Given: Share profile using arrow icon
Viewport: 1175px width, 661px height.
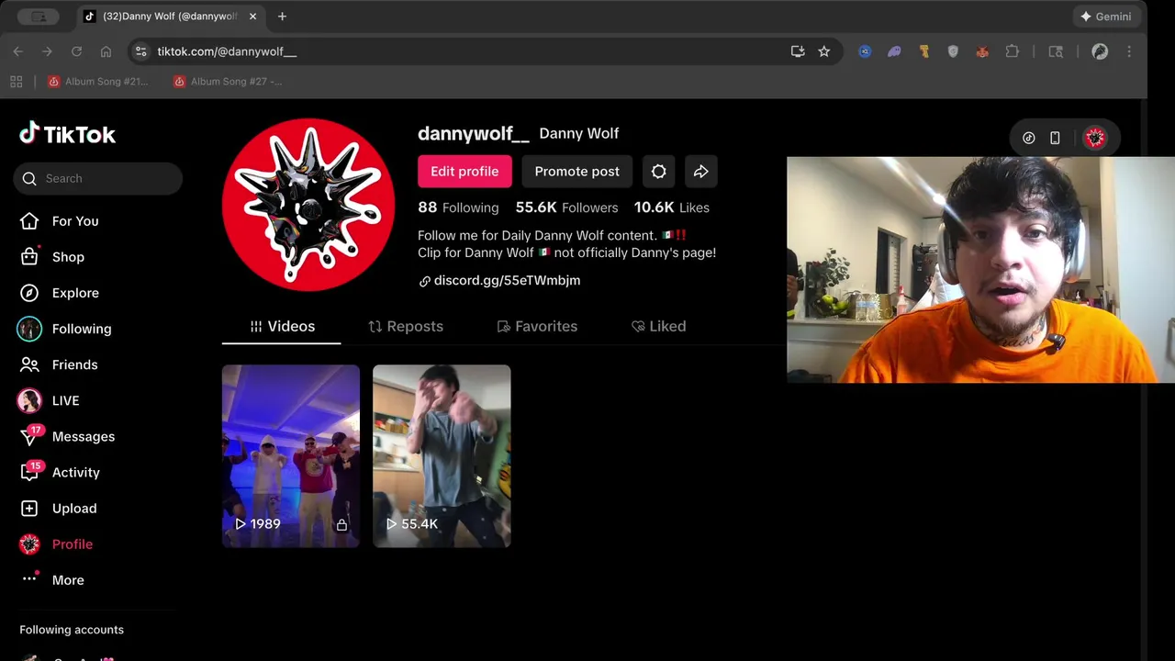Looking at the screenshot, I should pos(700,172).
